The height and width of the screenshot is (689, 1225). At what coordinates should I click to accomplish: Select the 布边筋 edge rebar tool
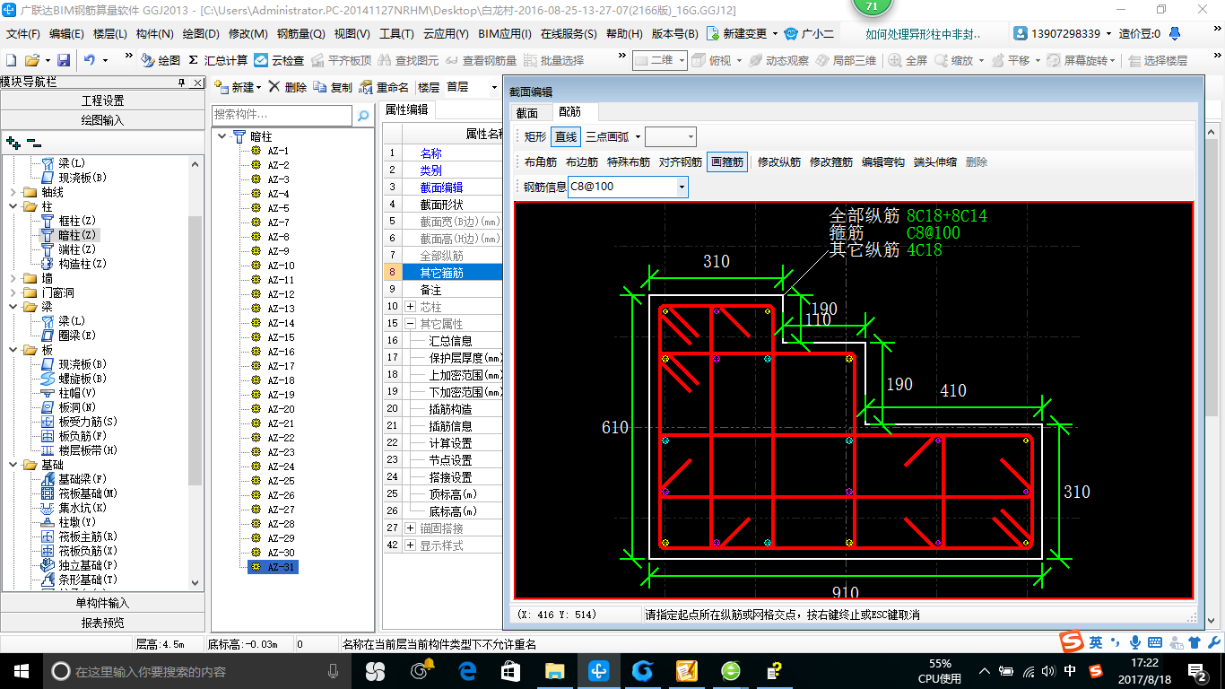[582, 162]
